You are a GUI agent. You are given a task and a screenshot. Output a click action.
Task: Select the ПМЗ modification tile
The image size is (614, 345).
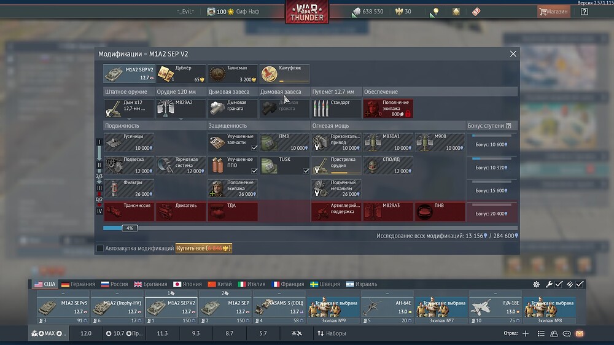click(284, 142)
